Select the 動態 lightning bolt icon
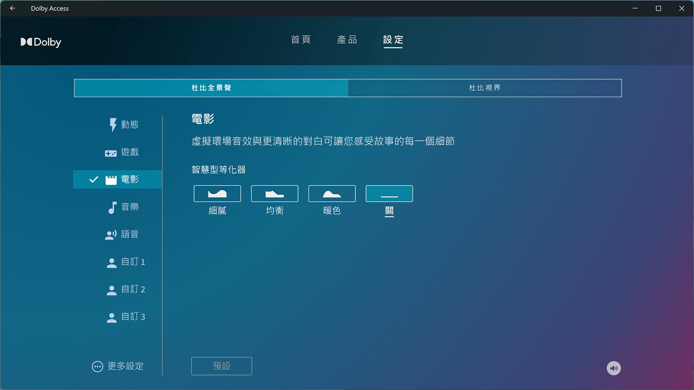This screenshot has height=390, width=694. coord(113,125)
